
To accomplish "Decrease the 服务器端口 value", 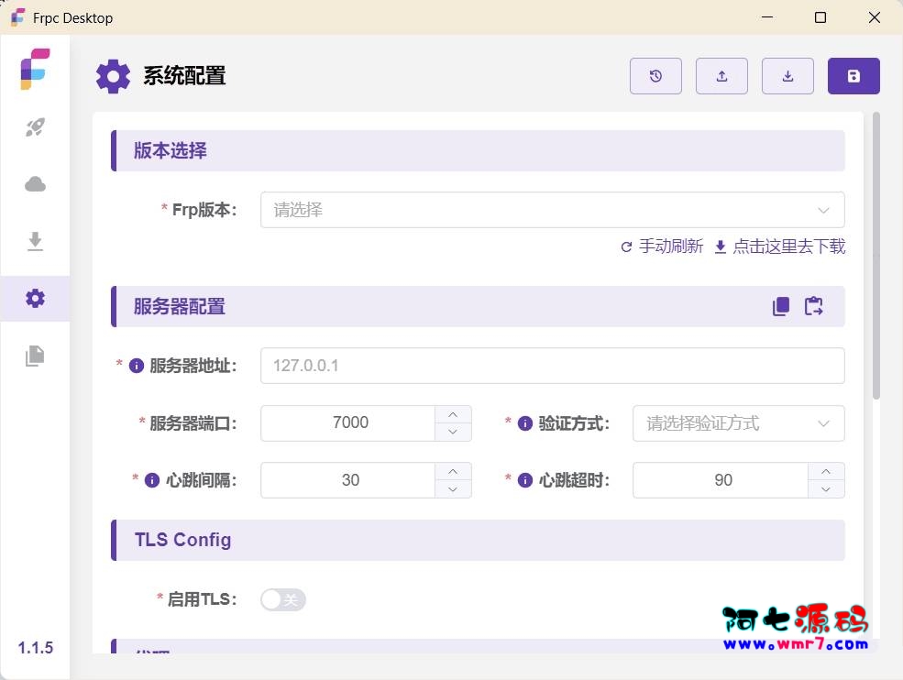I will point(453,433).
